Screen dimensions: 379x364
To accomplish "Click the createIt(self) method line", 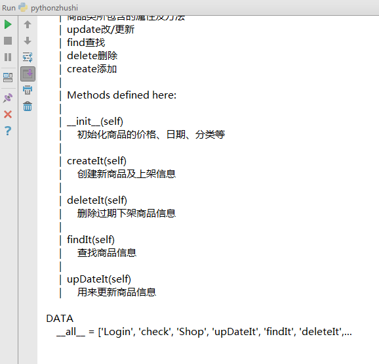I will (x=96, y=161).
